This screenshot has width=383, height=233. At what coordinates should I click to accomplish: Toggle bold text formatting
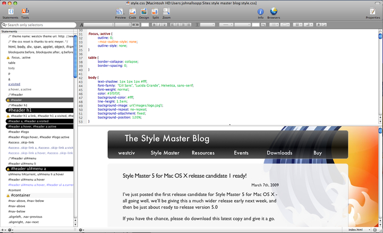(x=154, y=25)
